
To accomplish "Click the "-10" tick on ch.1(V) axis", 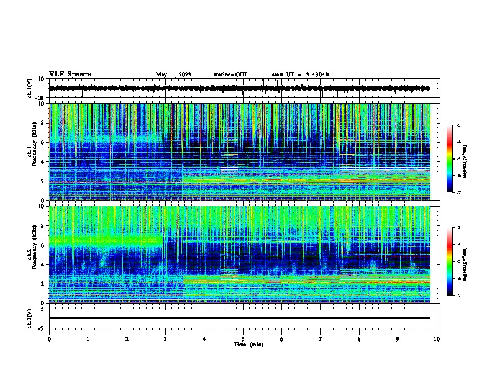I will 40,98.
